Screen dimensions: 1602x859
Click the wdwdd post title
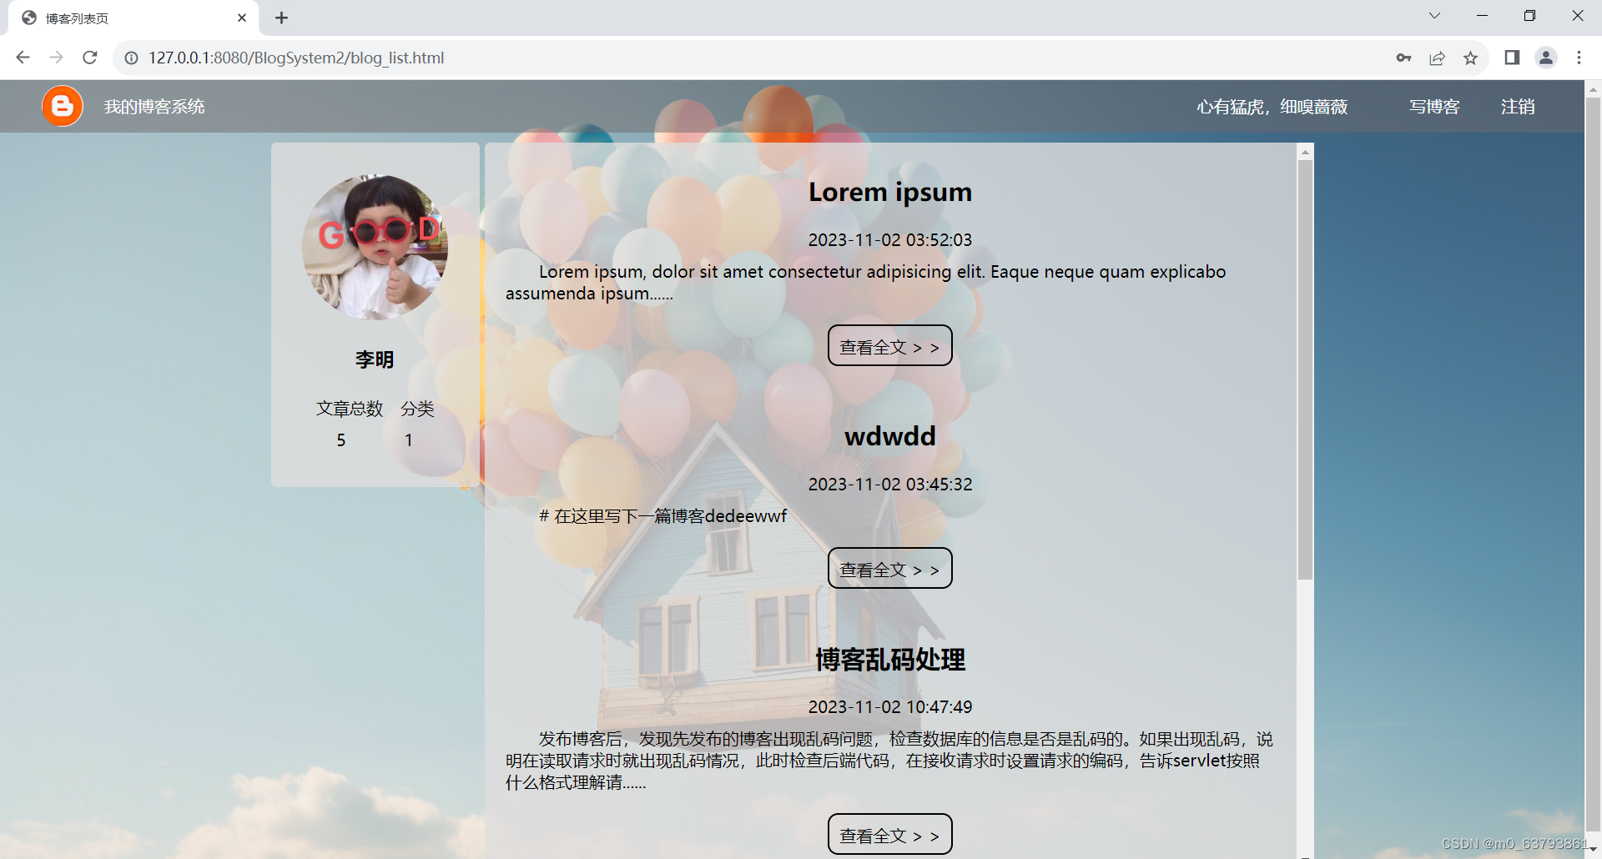click(889, 436)
